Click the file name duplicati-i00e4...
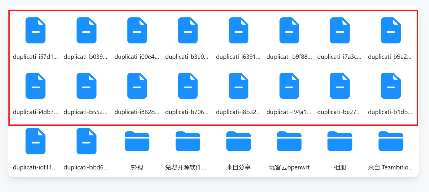 pyautogui.click(x=137, y=57)
